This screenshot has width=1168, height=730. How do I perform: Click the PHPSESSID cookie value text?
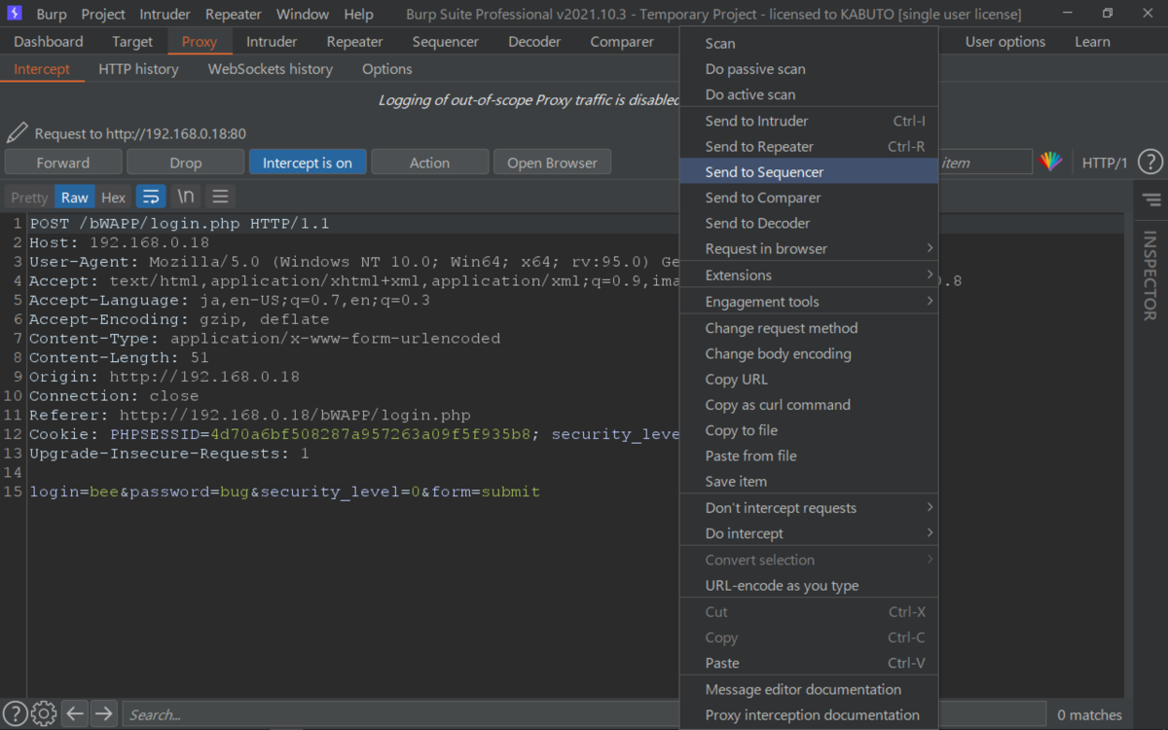coord(370,434)
